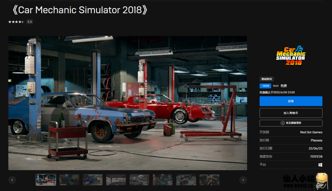Click the 免费 price label
Image resolution: width=332 pixels, height=191 pixels.
[x=284, y=86]
